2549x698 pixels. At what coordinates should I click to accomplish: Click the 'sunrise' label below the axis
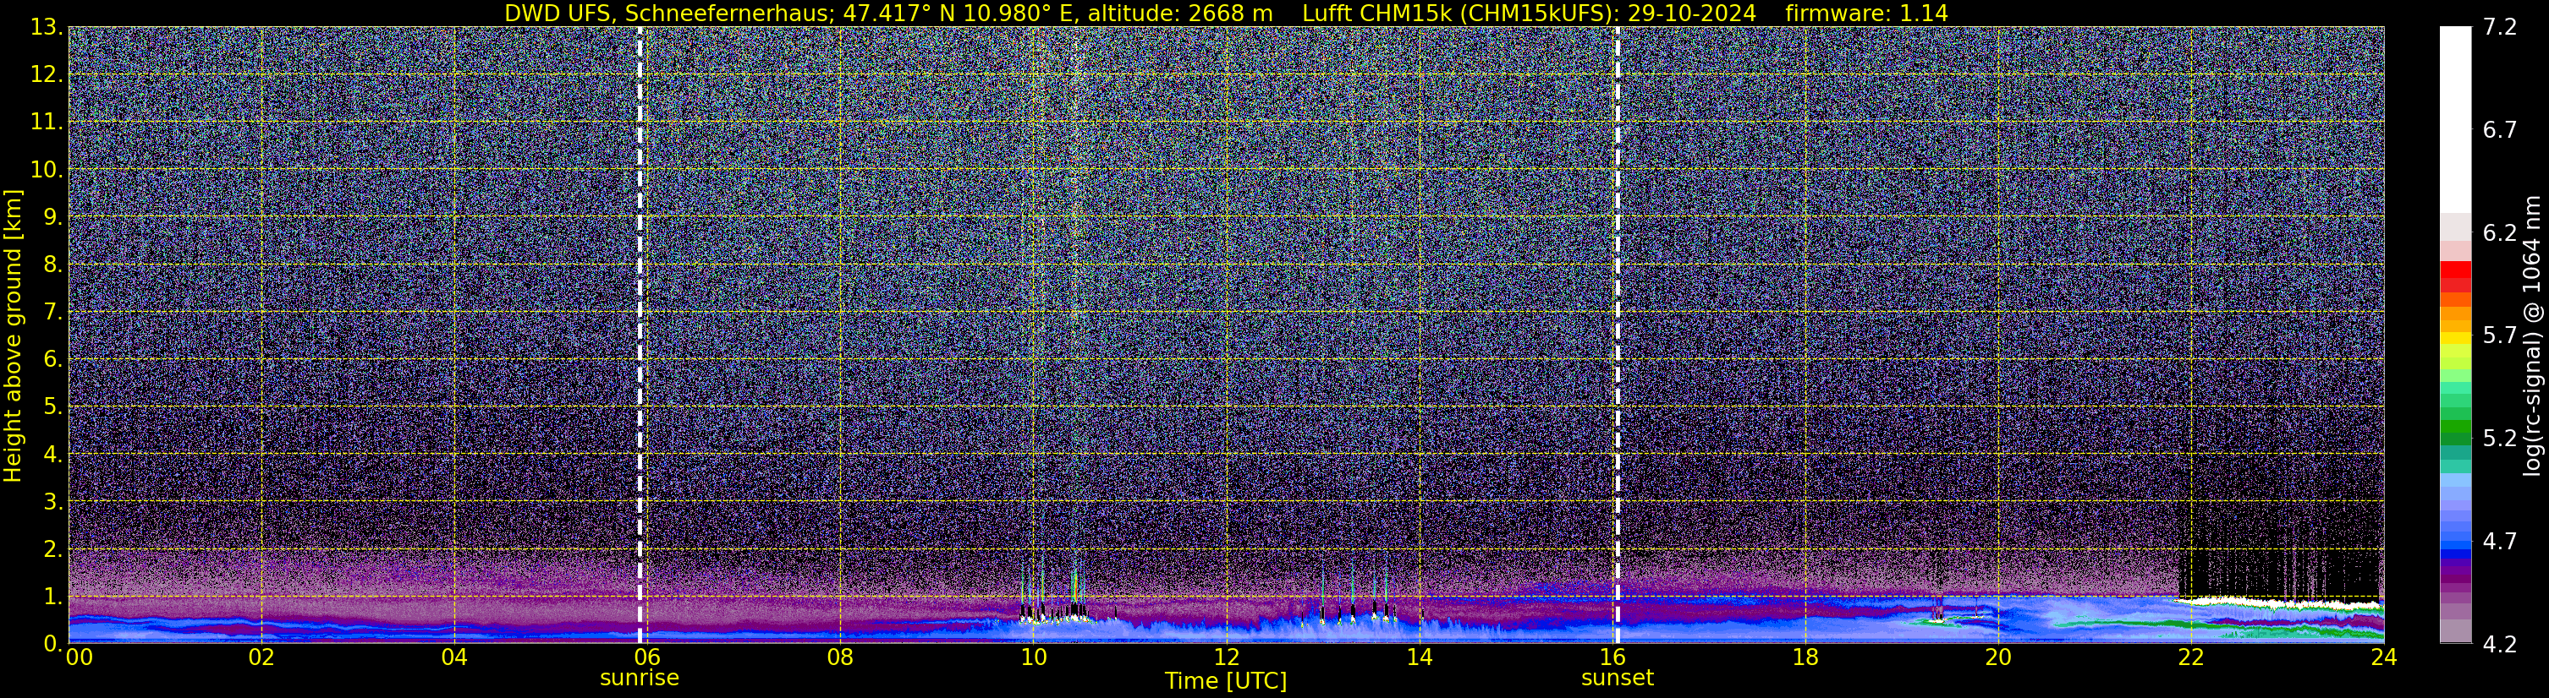pos(640,679)
